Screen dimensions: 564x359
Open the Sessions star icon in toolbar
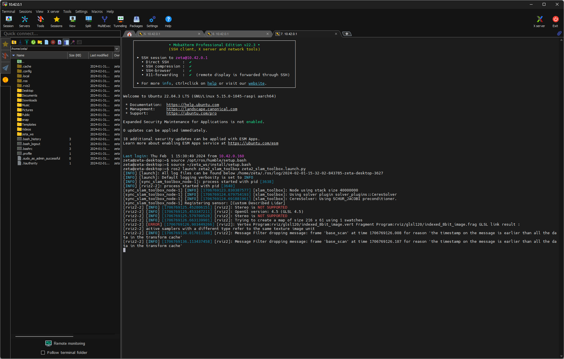(56, 22)
